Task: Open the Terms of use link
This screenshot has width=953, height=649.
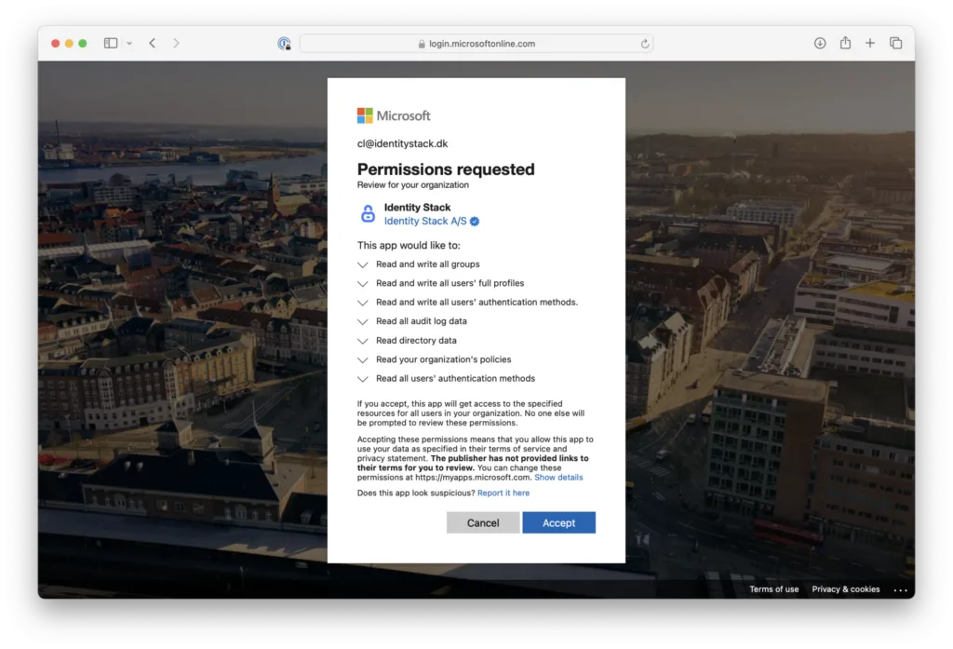Action: tap(773, 588)
